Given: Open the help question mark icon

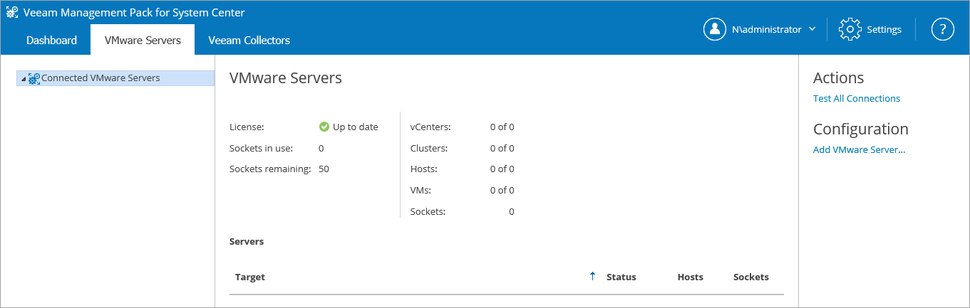Looking at the screenshot, I should pyautogui.click(x=943, y=29).
